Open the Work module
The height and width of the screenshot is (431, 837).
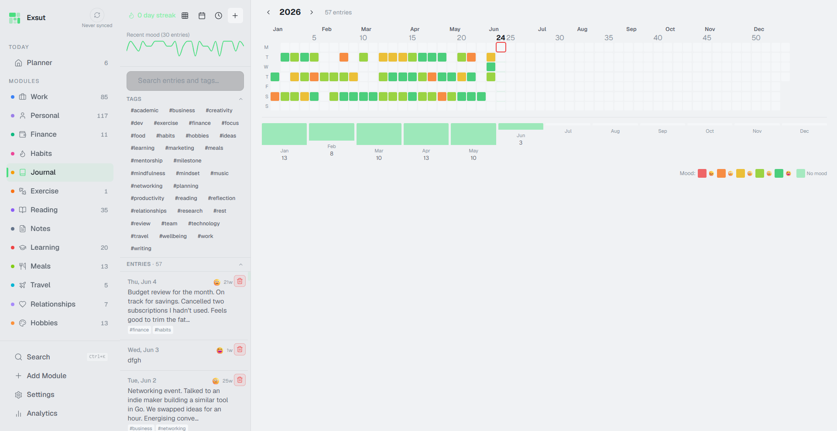[60, 97]
